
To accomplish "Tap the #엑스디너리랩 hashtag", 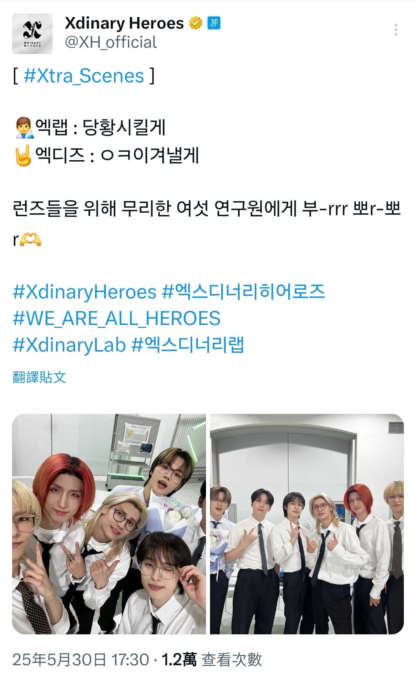I will point(188,345).
